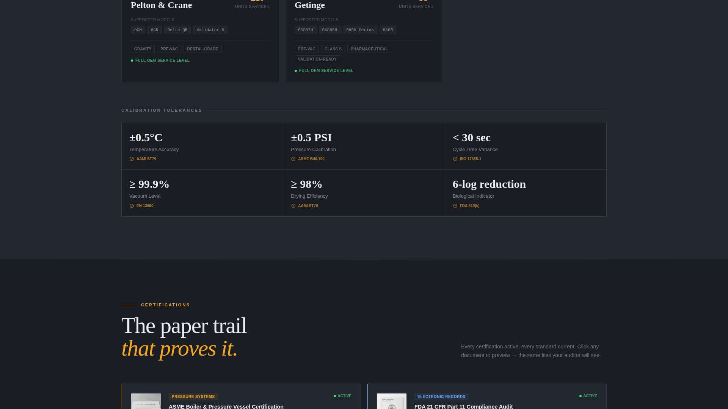Open the FDA 21 CFR Part 11 Compliance Audit
The image size is (728, 409).
click(x=464, y=406)
